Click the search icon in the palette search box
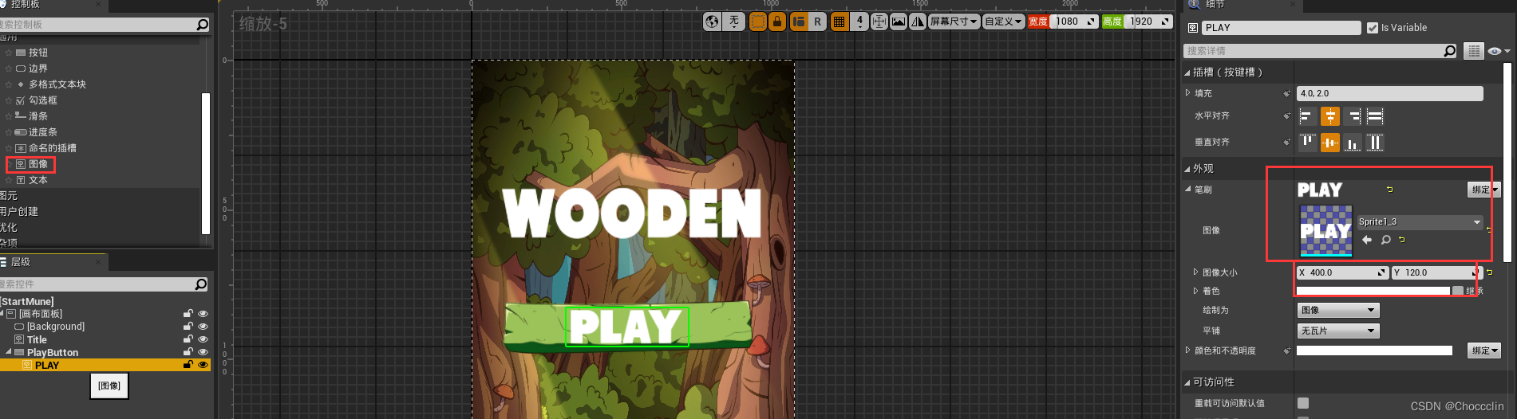This screenshot has height=419, width=1517. click(203, 25)
